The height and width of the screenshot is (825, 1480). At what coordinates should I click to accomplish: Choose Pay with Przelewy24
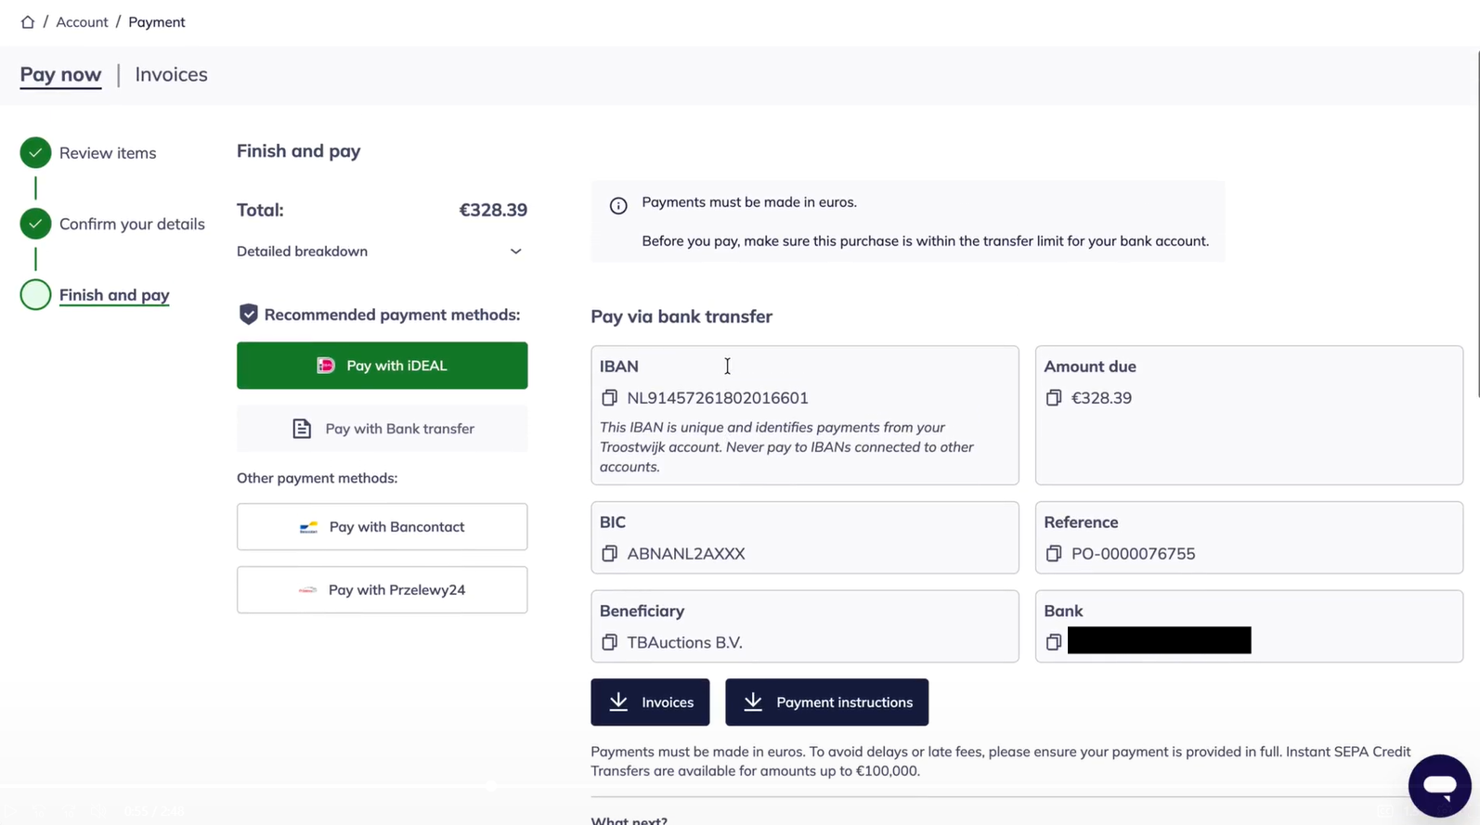(x=382, y=590)
